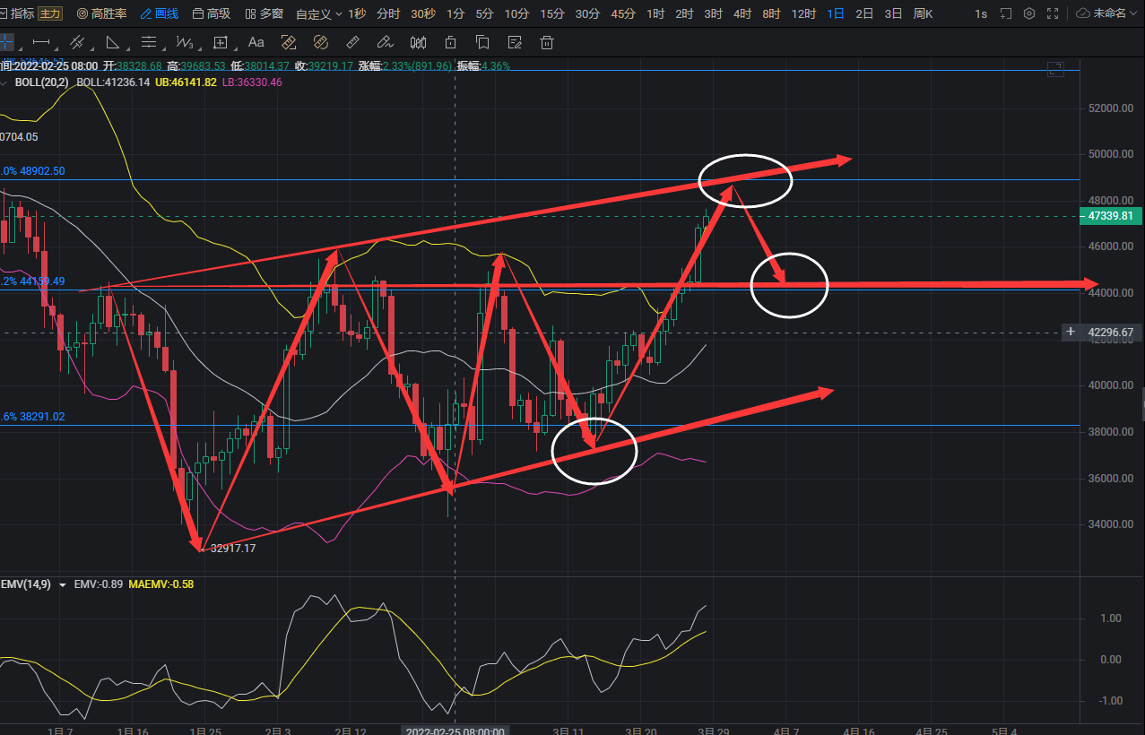Switch to the 1分 timeframe
The image size is (1145, 735).
tap(455, 13)
